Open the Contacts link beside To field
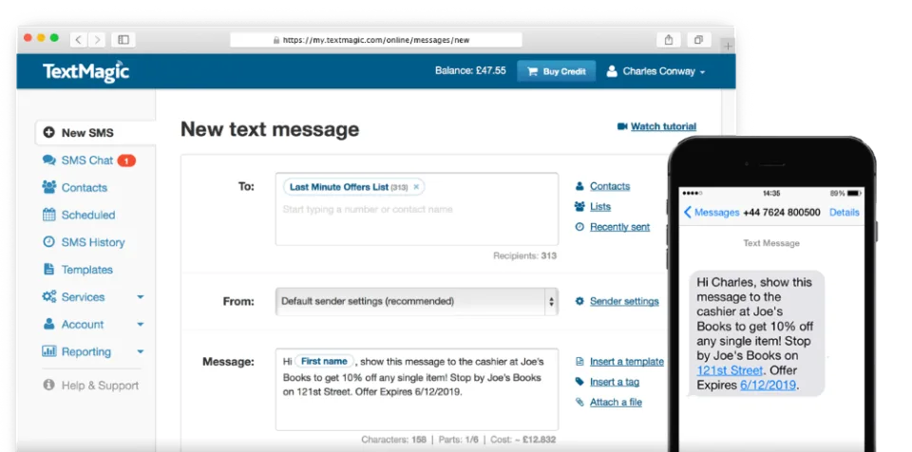 (x=610, y=186)
